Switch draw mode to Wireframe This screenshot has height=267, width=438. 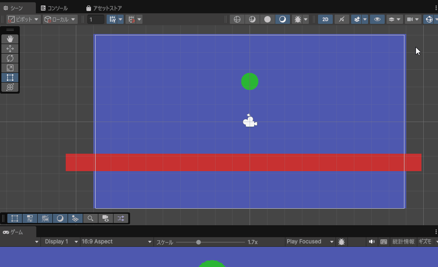[x=237, y=19]
